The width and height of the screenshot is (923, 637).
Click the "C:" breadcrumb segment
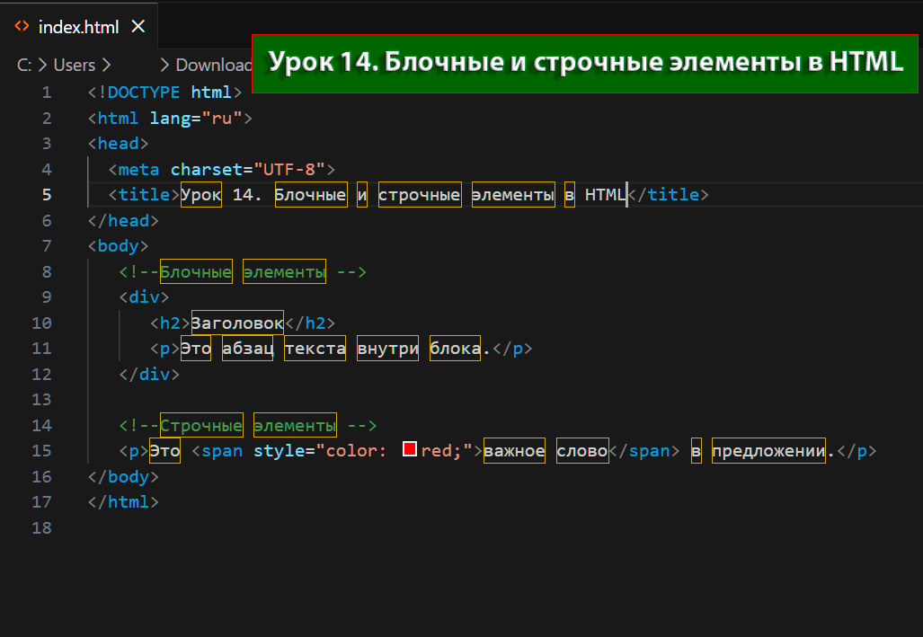tap(25, 65)
